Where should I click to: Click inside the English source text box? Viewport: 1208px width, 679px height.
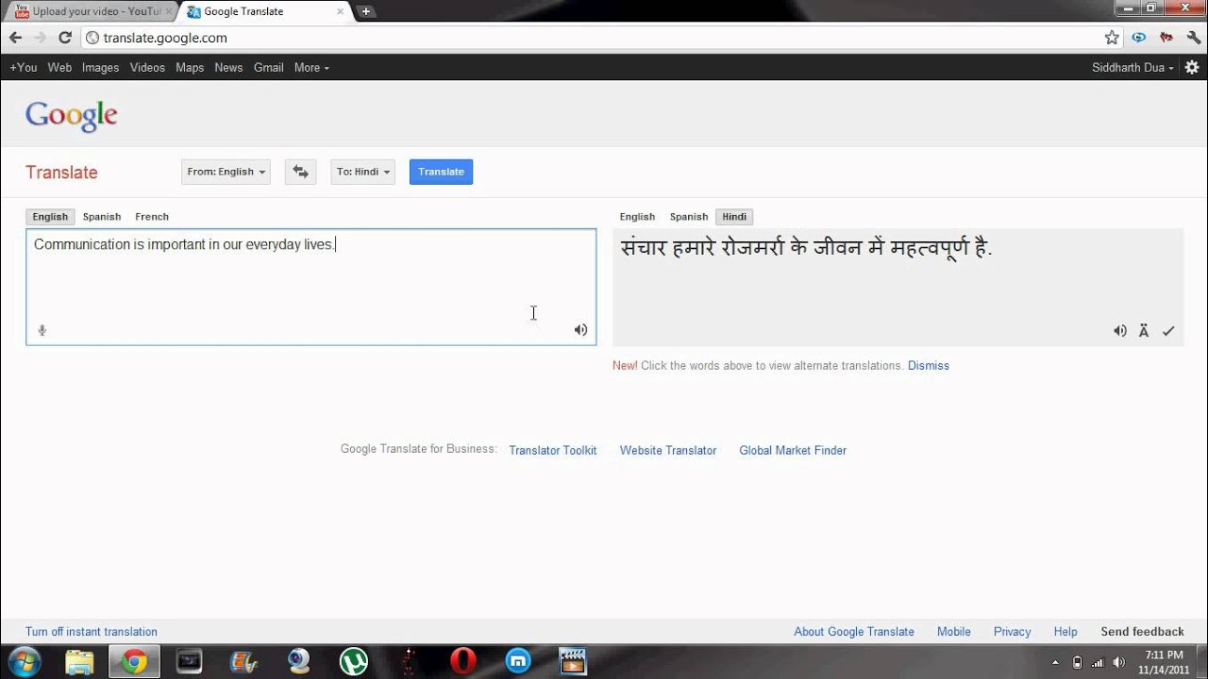click(x=311, y=287)
